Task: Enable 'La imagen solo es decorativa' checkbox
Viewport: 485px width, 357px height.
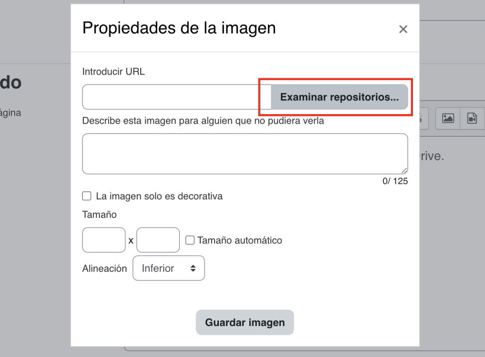Action: click(x=87, y=196)
